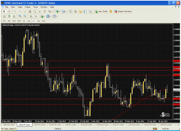This screenshot has height=131, width=181.
Task: Zoom out on the chart
Action: point(25,16)
